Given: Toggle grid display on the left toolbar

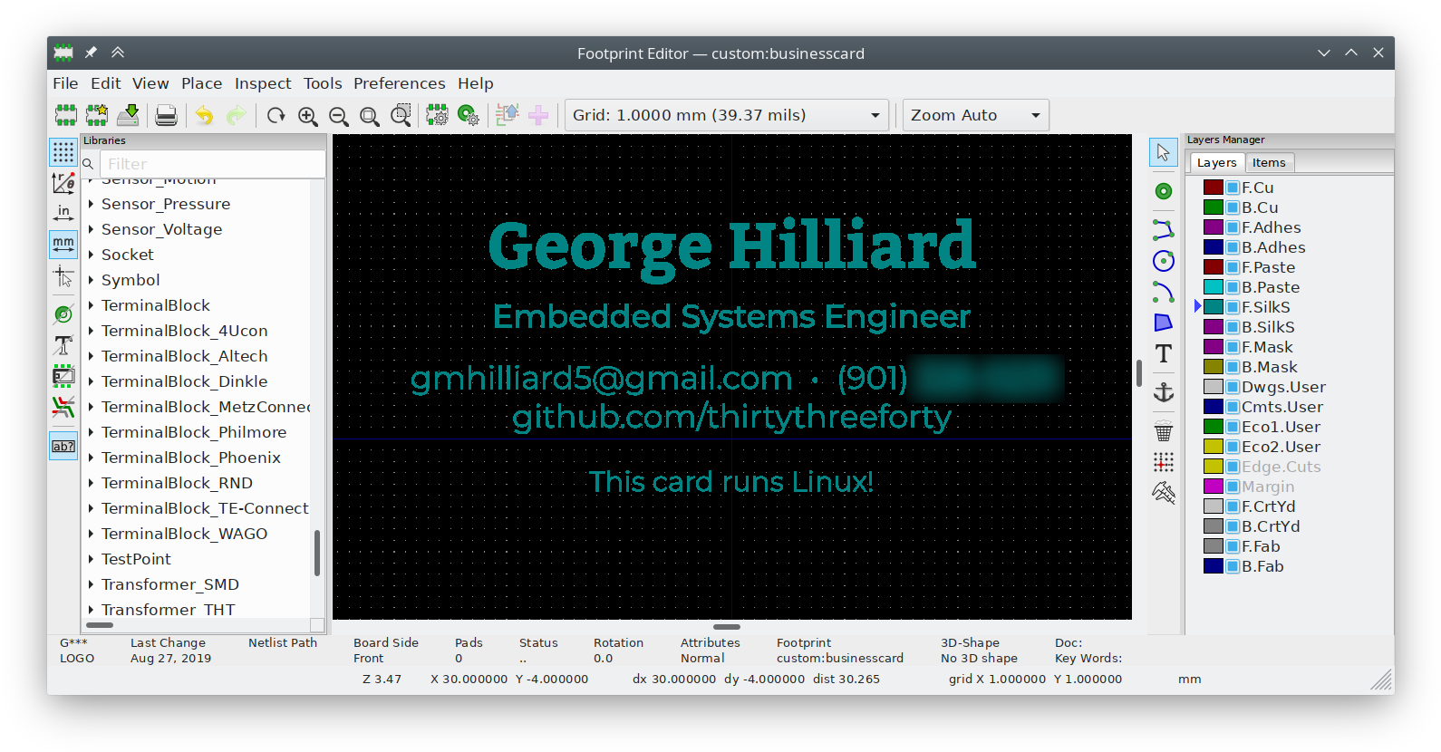Looking at the screenshot, I should [x=63, y=152].
